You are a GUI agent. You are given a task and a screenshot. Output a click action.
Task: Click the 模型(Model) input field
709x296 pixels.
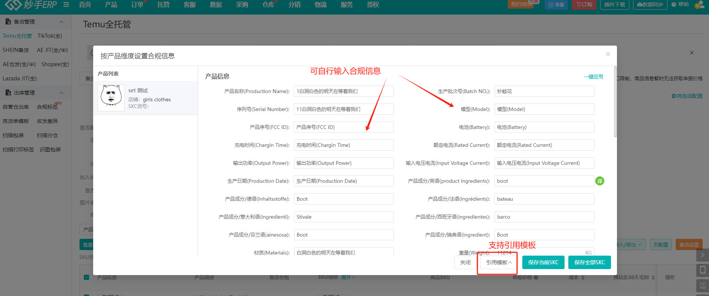click(544, 109)
